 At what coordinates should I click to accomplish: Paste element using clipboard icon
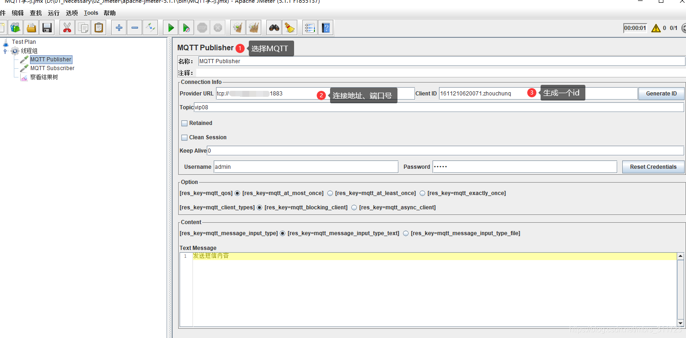(x=99, y=28)
